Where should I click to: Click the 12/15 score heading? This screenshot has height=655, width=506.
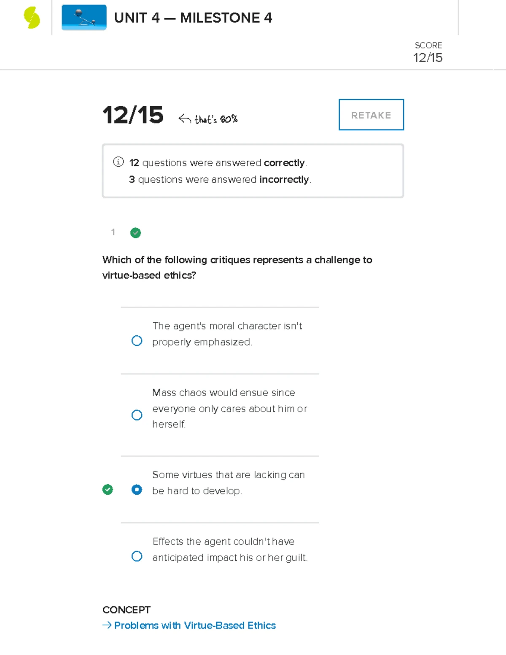click(133, 116)
